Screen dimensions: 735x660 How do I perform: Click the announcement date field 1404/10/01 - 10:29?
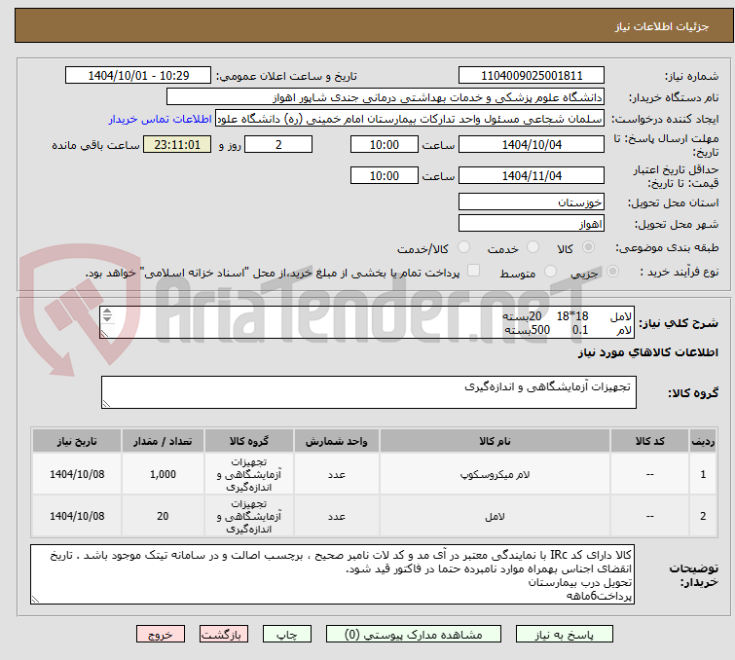138,76
